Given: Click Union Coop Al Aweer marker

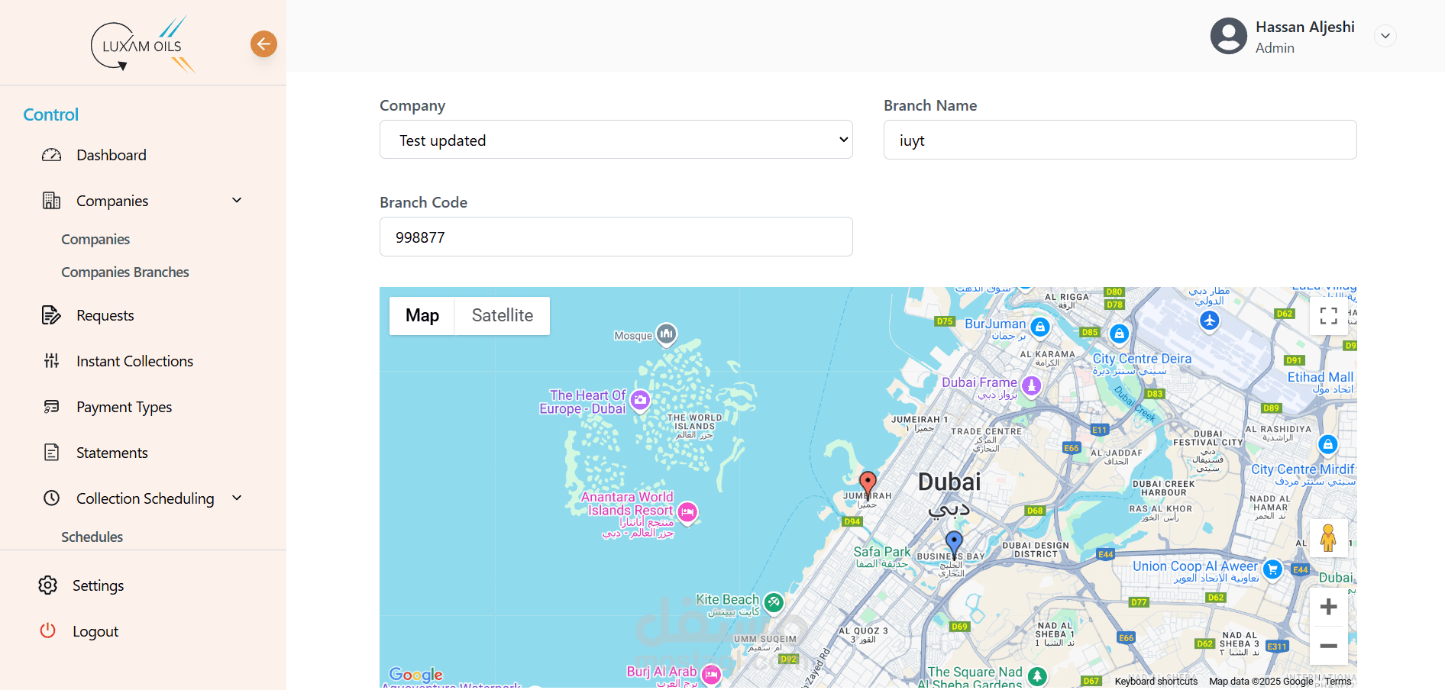Looking at the screenshot, I should (1272, 569).
